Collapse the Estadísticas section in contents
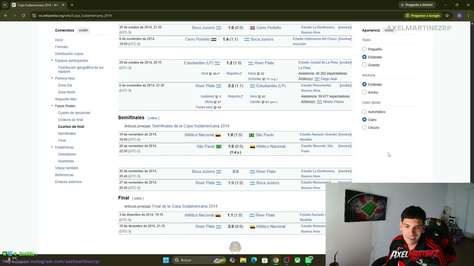The height and width of the screenshot is (266, 474). coord(52,147)
